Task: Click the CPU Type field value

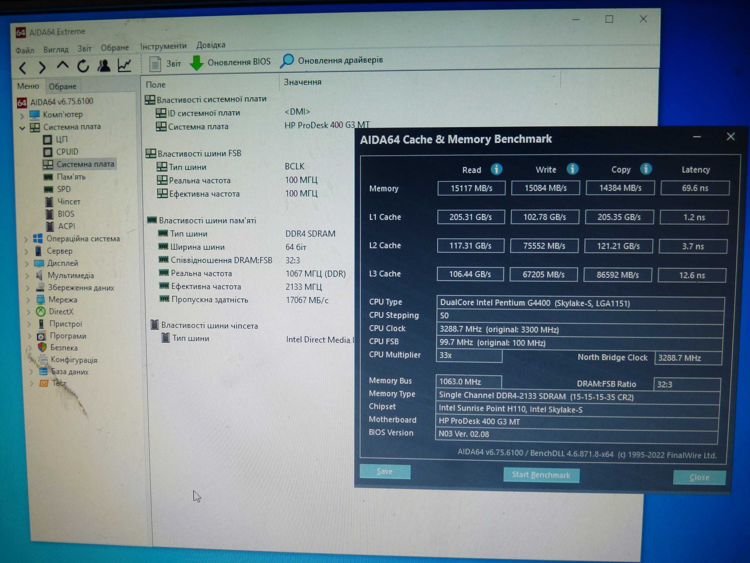Action: click(580, 303)
